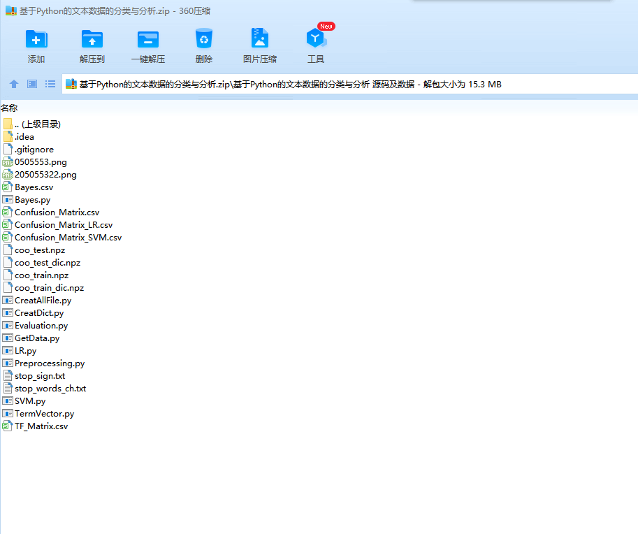Click the script icon beside LR.py
The width and height of the screenshot is (638, 534).
click(x=8, y=350)
